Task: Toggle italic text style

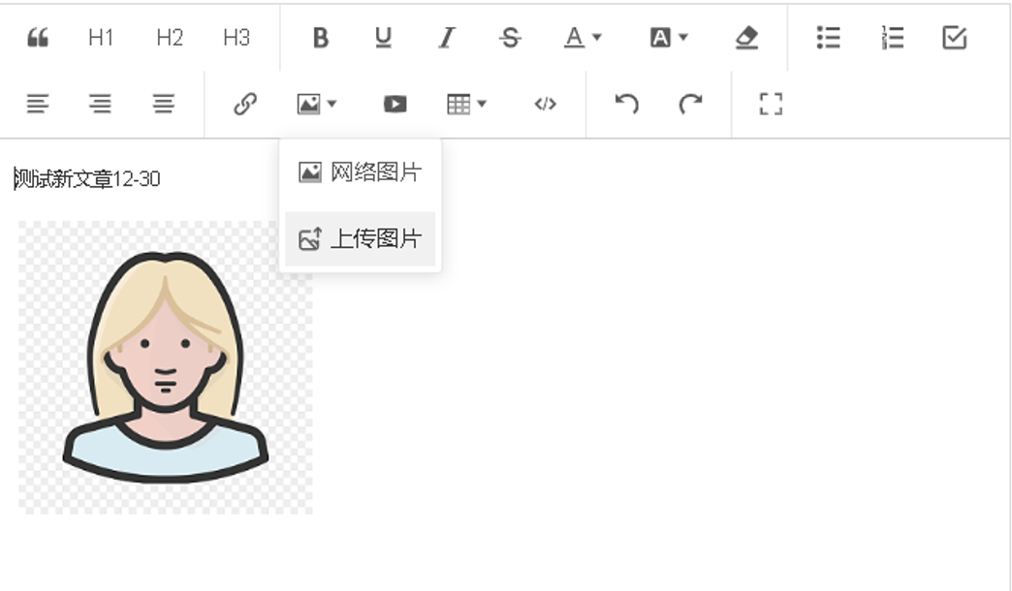Action: coord(446,38)
